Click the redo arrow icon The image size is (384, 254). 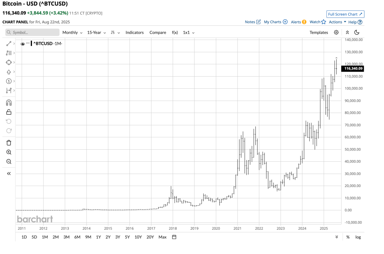pos(9,131)
